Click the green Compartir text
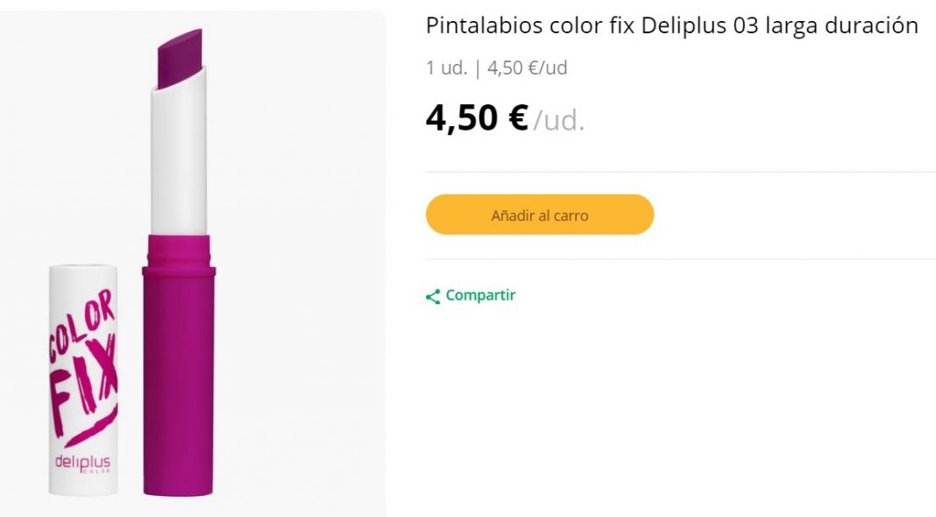 pyautogui.click(x=479, y=296)
